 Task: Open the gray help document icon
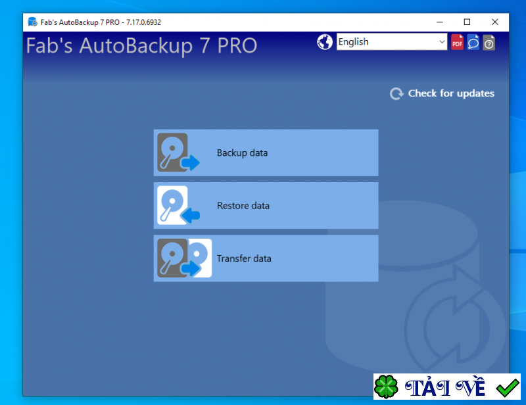click(x=489, y=43)
